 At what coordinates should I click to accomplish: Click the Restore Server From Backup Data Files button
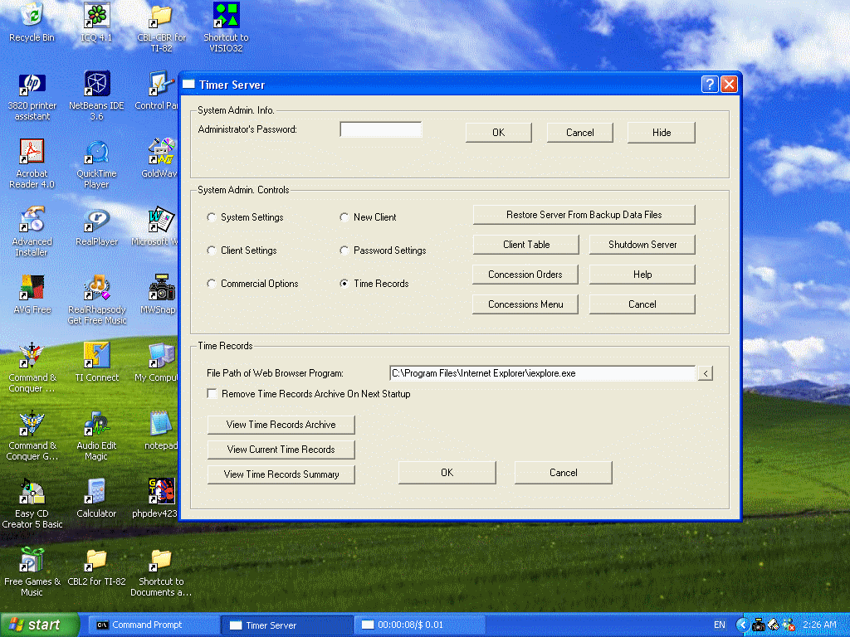(584, 215)
